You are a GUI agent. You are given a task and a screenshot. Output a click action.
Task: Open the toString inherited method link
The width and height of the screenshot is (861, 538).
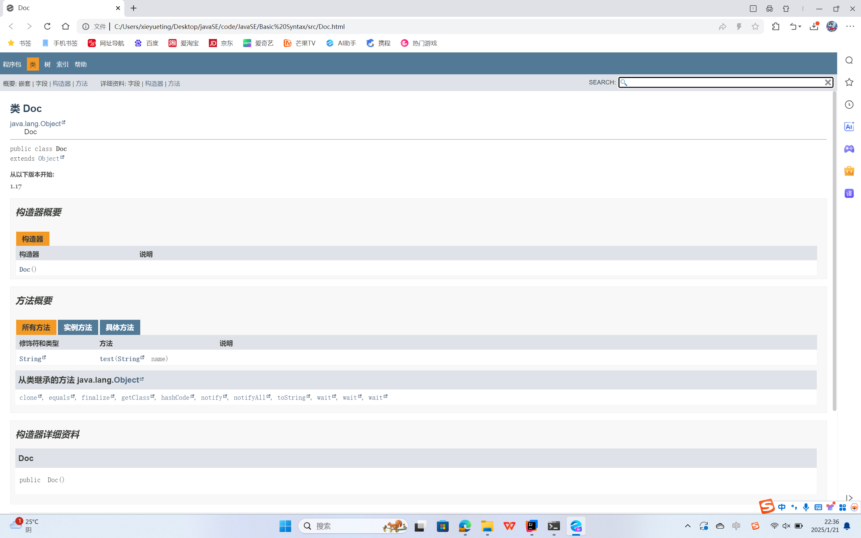click(291, 397)
